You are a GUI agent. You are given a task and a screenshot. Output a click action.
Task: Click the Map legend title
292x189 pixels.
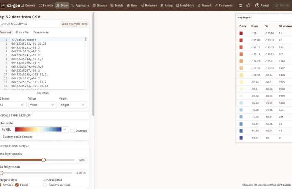pyautogui.click(x=244, y=17)
